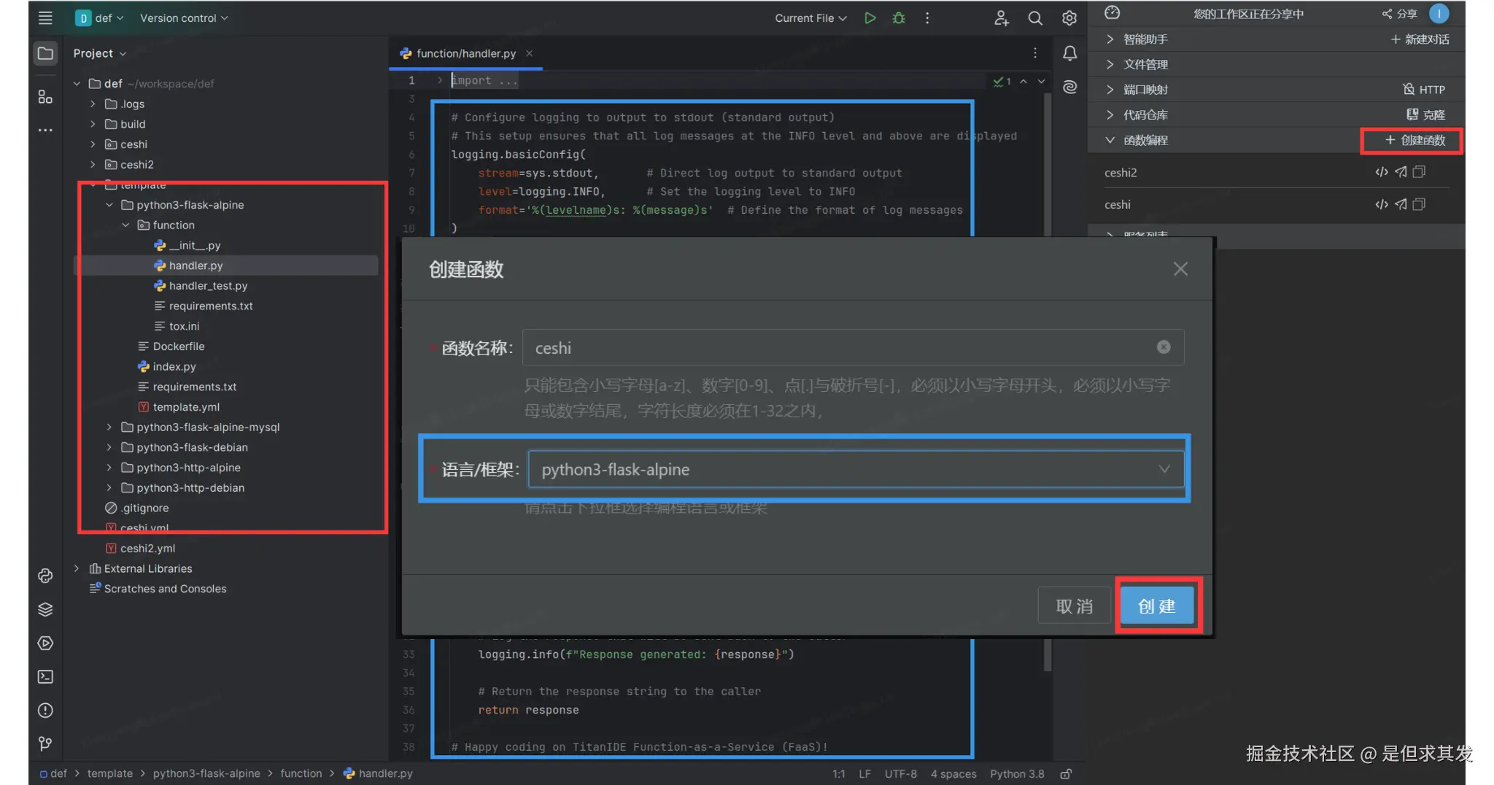Click the UTF-8 encoding status
This screenshot has width=1494, height=785.
coord(900,773)
